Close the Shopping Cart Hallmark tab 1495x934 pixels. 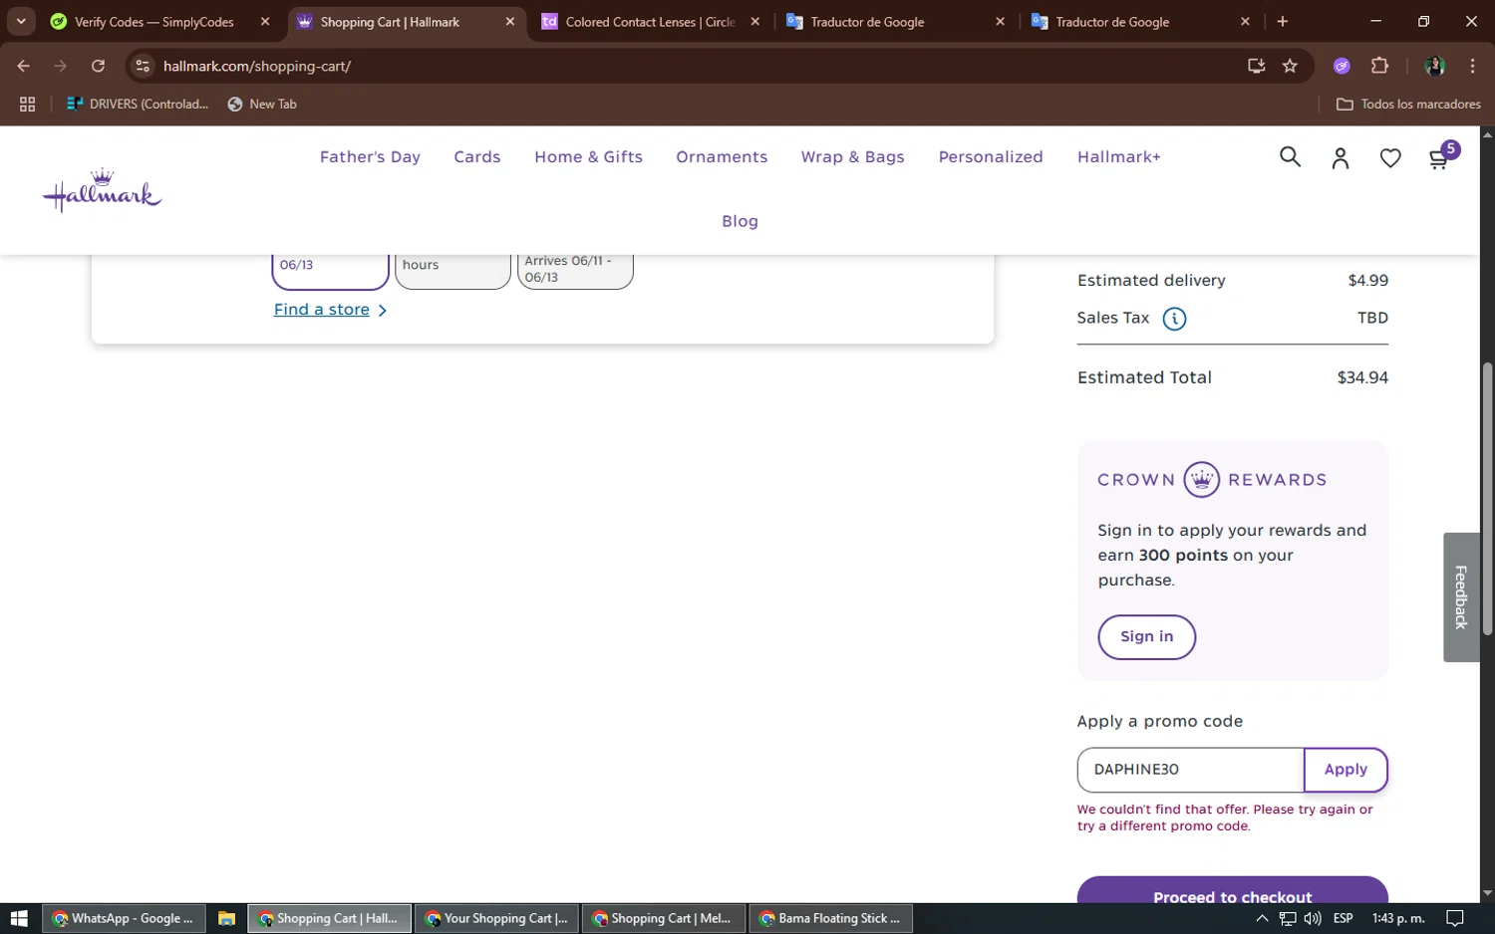click(509, 22)
